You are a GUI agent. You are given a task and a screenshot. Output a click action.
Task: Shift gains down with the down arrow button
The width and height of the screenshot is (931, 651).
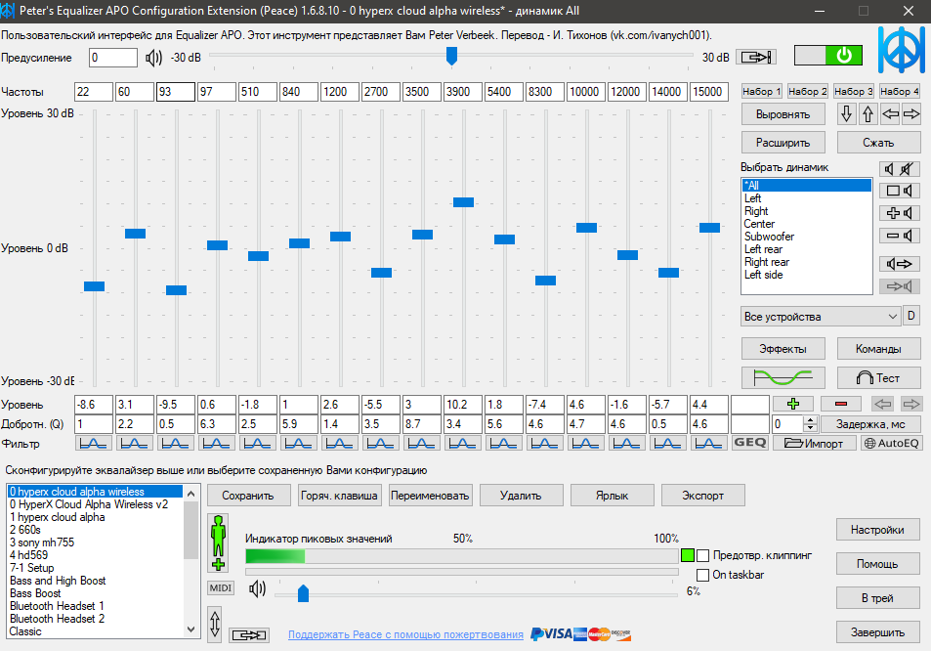pyautogui.click(x=847, y=113)
